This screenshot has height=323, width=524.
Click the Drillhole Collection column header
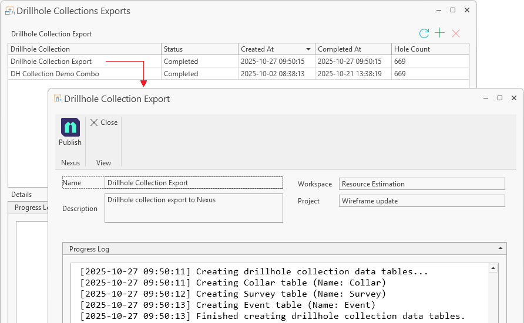84,49
